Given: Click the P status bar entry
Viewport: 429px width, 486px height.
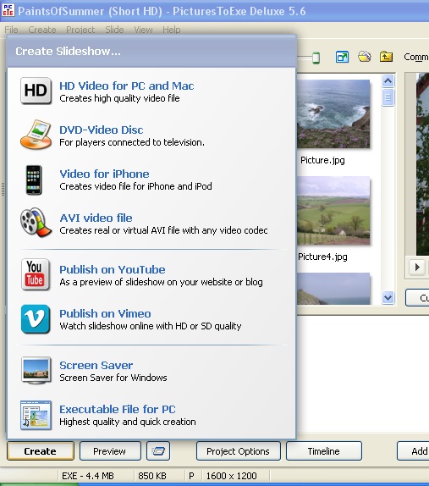Looking at the screenshot, I should coord(191,476).
